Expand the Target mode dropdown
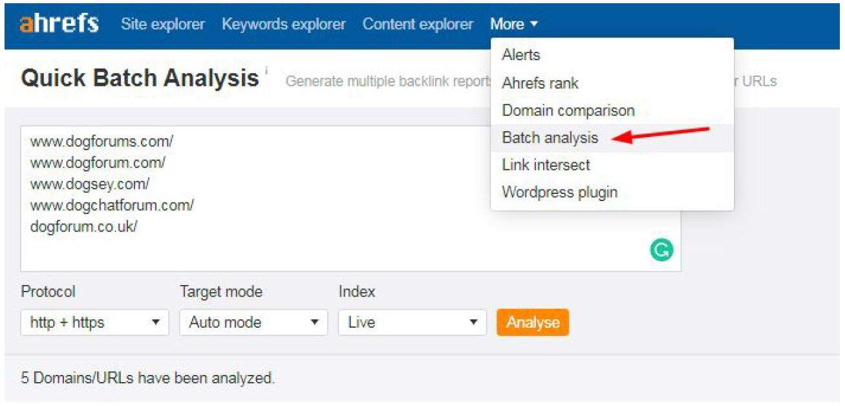This screenshot has width=845, height=406. [253, 323]
